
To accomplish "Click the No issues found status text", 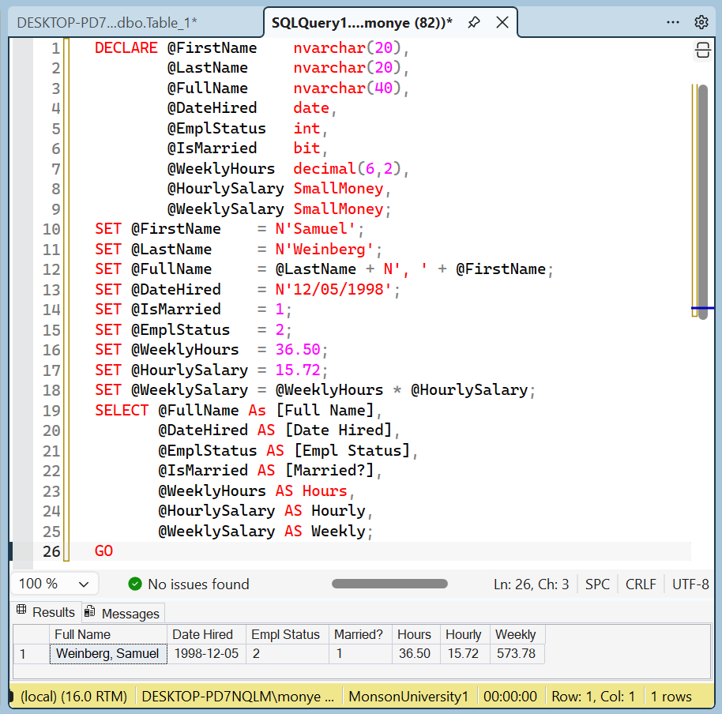I will [198, 584].
